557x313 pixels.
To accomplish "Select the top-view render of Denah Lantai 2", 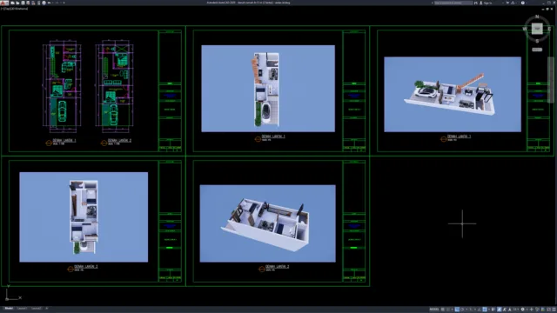I will point(84,217).
